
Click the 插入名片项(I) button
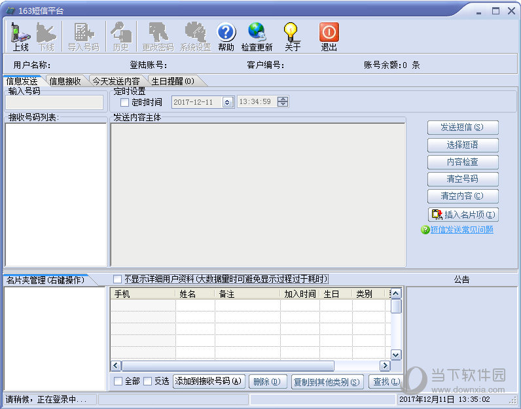(463, 215)
